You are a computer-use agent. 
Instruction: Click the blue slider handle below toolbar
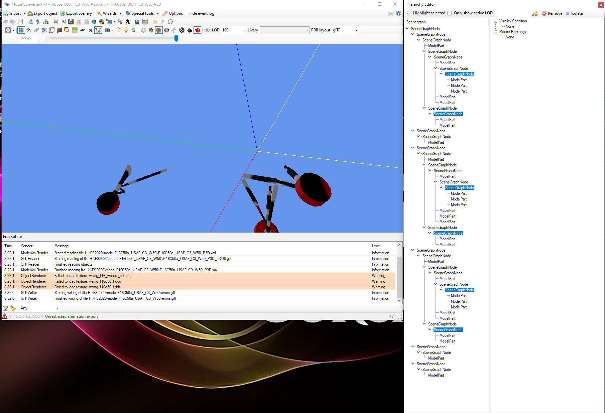tap(176, 38)
